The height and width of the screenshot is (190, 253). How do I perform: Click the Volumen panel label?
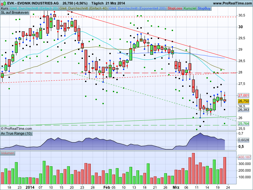tap(8, 153)
